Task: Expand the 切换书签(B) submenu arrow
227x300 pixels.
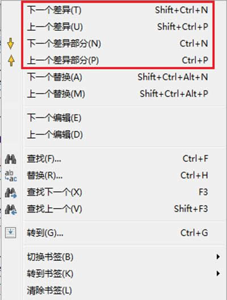Action: coord(218,257)
